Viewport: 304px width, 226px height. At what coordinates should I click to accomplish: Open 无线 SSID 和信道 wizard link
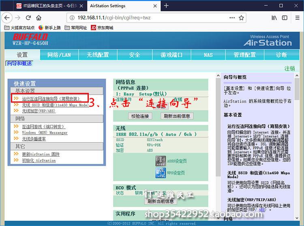pos(55,105)
